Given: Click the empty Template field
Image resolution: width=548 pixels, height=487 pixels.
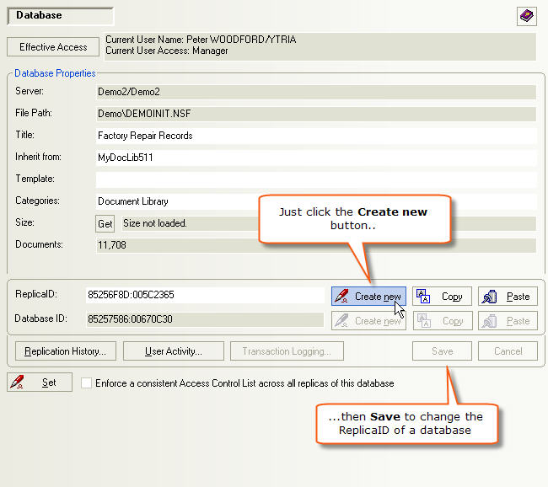Looking at the screenshot, I should (x=316, y=179).
